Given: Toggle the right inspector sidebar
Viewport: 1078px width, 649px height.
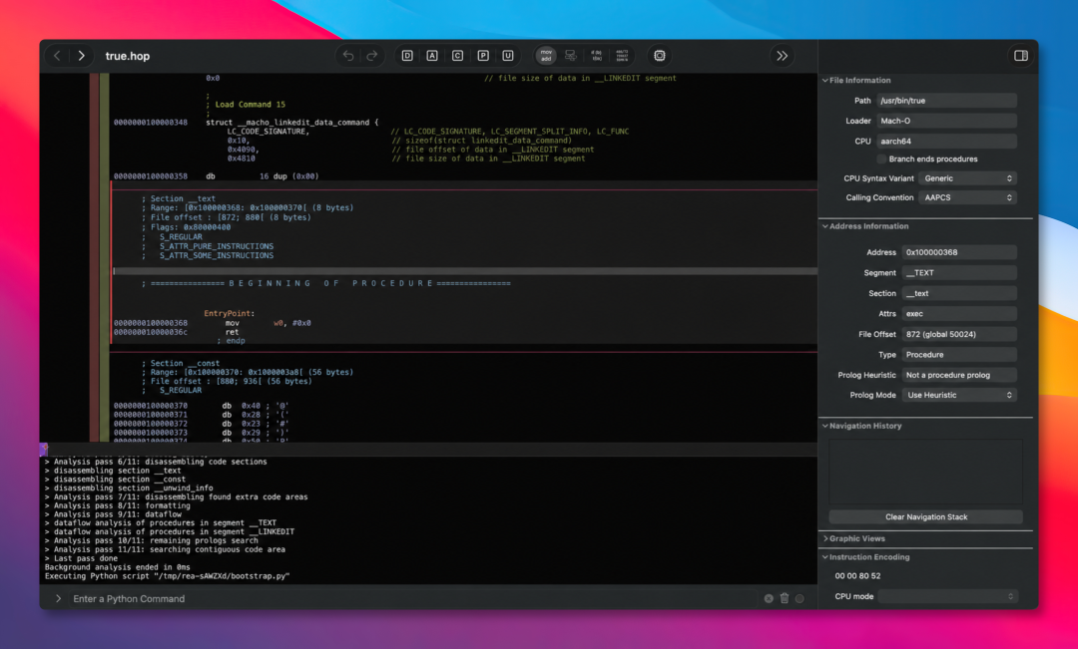Looking at the screenshot, I should [1021, 56].
